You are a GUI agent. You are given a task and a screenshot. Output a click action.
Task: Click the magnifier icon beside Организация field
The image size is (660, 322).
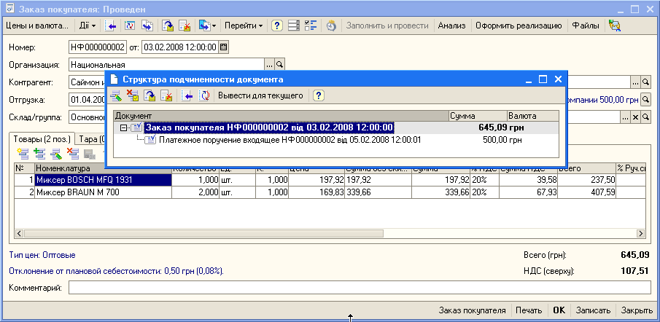[x=279, y=64]
